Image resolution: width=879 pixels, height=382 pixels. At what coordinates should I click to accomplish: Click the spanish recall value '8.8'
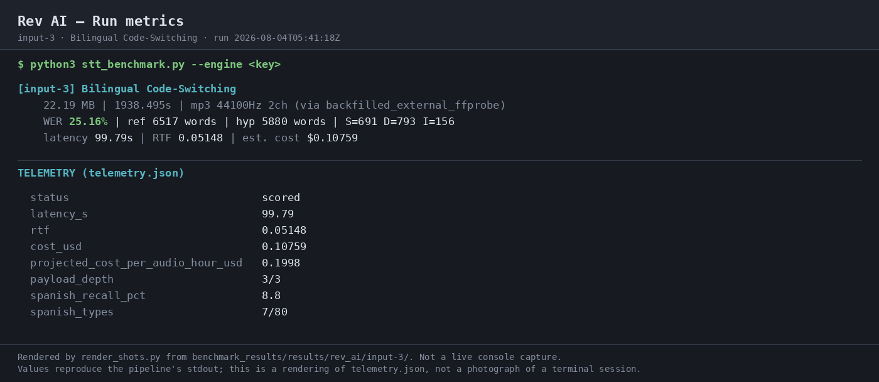coord(271,296)
